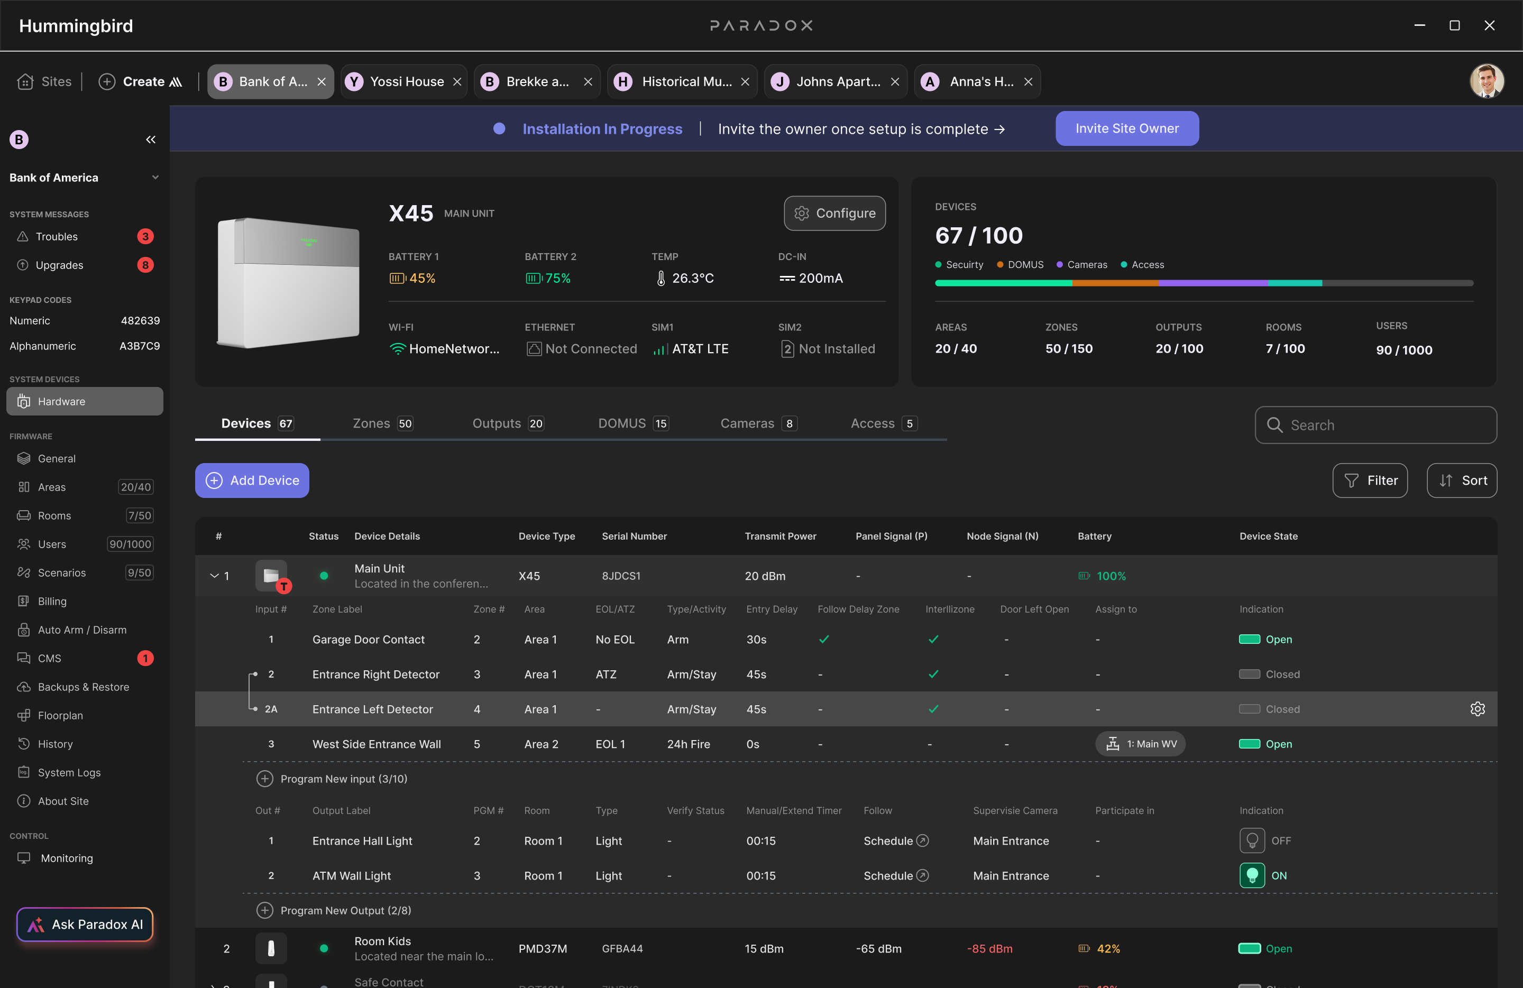
Task: Open Auto Arm / Disarm settings
Action: click(85, 630)
